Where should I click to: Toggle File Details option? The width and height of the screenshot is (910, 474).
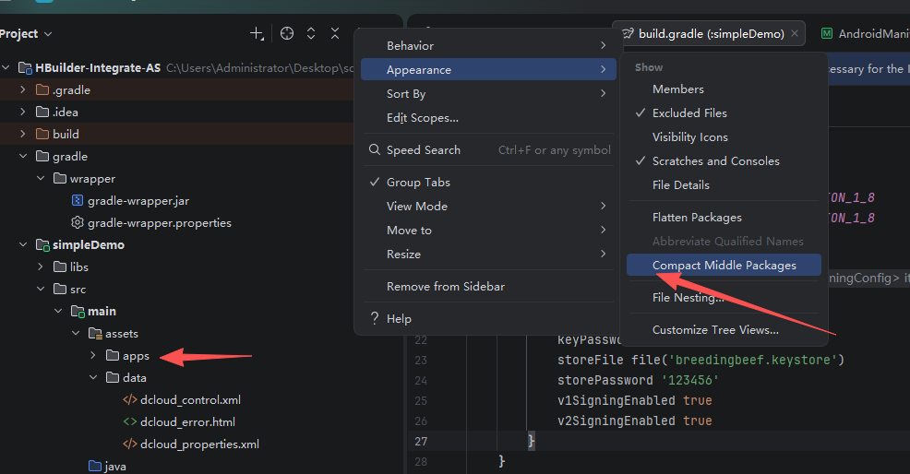click(724, 185)
